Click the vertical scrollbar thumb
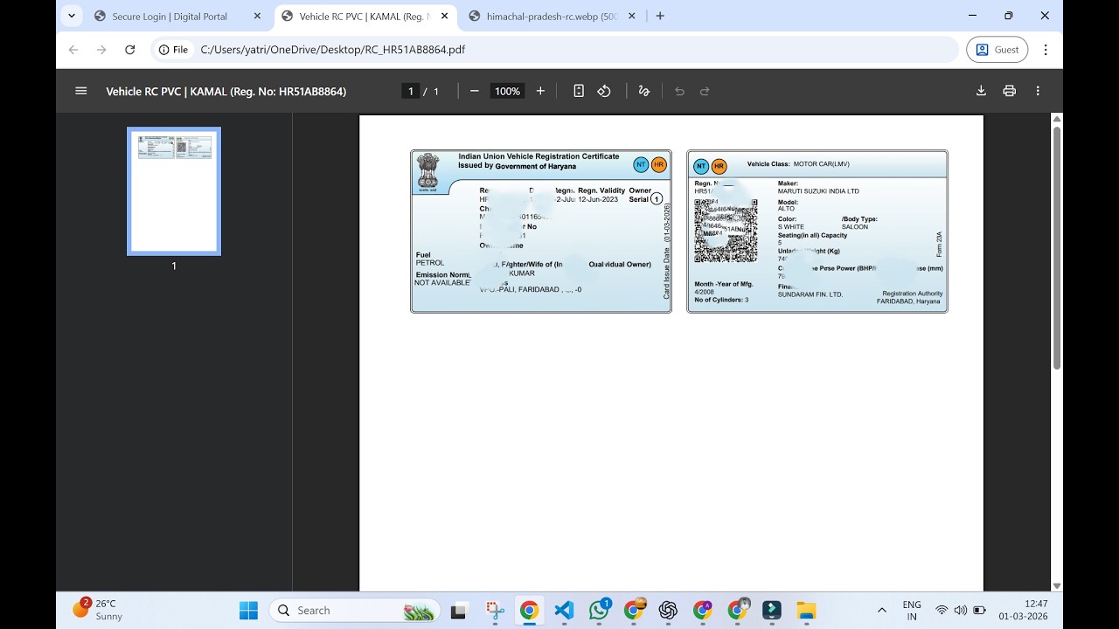 point(1057,248)
